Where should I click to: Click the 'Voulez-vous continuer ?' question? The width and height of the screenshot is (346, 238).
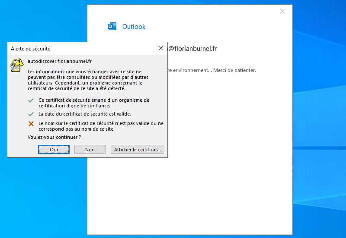pos(54,137)
